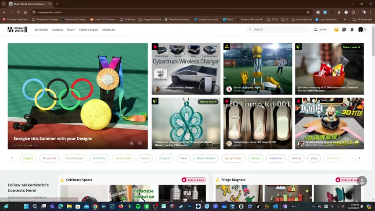Click the address bar URL
Screen dimensions: 375x211
coord(50,12)
